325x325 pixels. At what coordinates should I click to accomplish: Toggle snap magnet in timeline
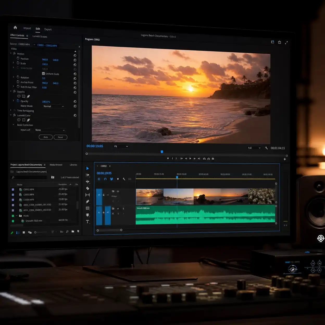(105, 179)
